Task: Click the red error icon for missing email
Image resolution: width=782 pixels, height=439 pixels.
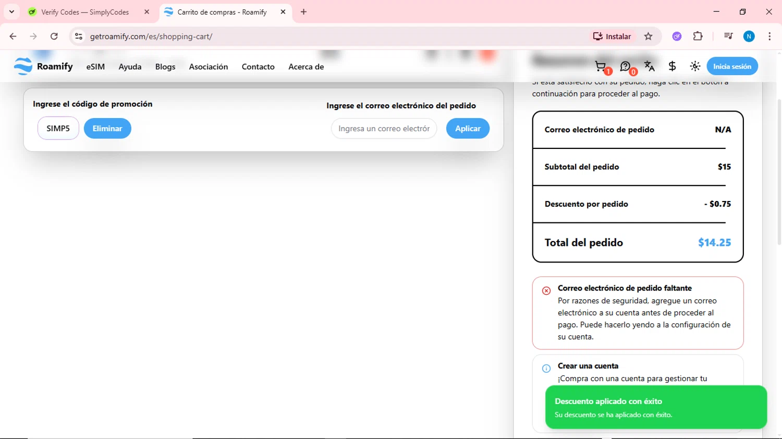Action: click(x=546, y=291)
